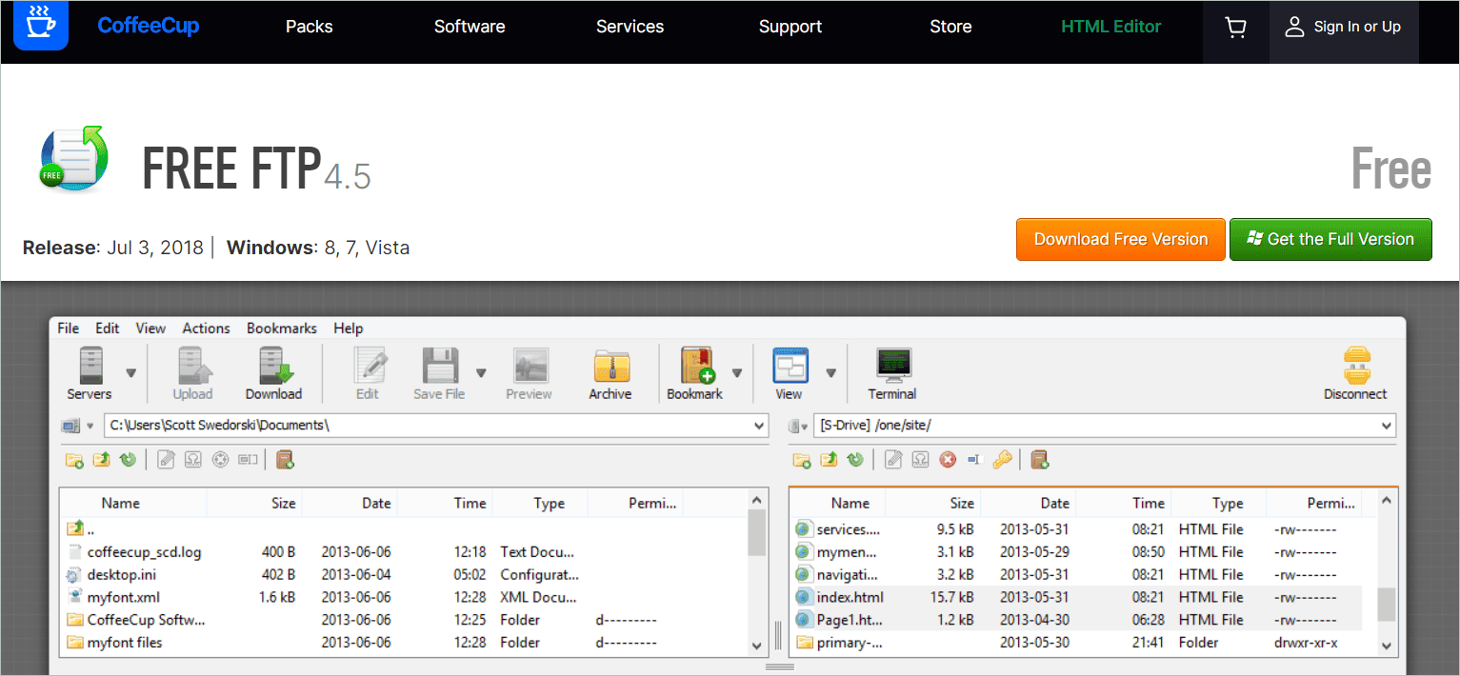Image resolution: width=1460 pixels, height=676 pixels.
Task: Click the CoffeeCup brand name link
Action: [x=149, y=26]
